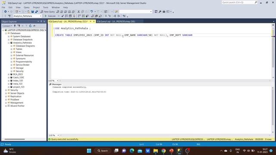Click the Save icon in toolbar
Screen dimensions: 276x155
pos(33,12)
